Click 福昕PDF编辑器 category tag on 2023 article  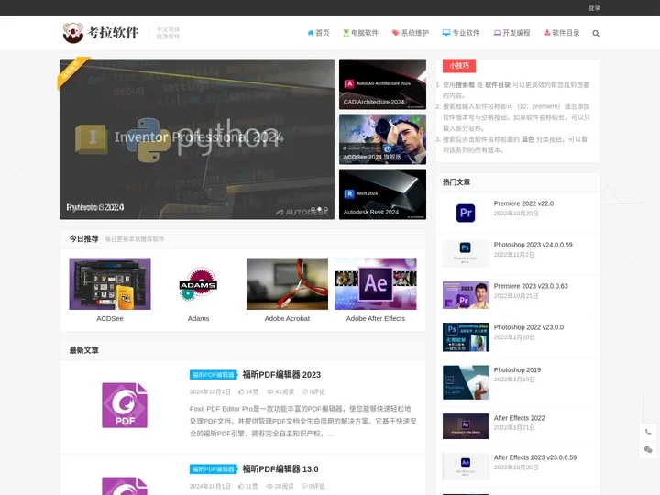pyautogui.click(x=214, y=375)
